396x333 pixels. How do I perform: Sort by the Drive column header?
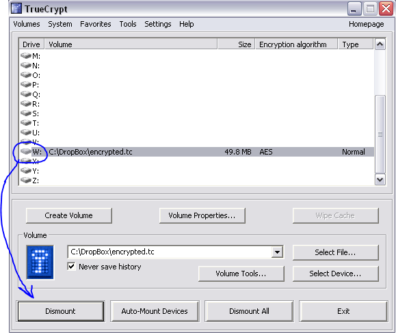pos(31,44)
